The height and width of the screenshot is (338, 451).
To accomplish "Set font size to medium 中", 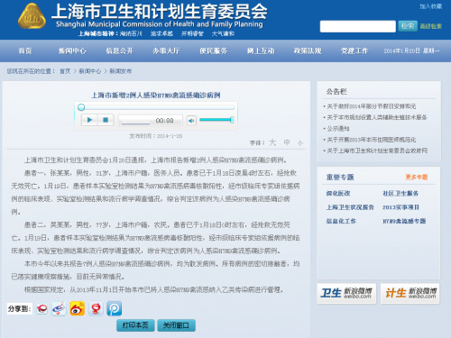I will 287,142.
